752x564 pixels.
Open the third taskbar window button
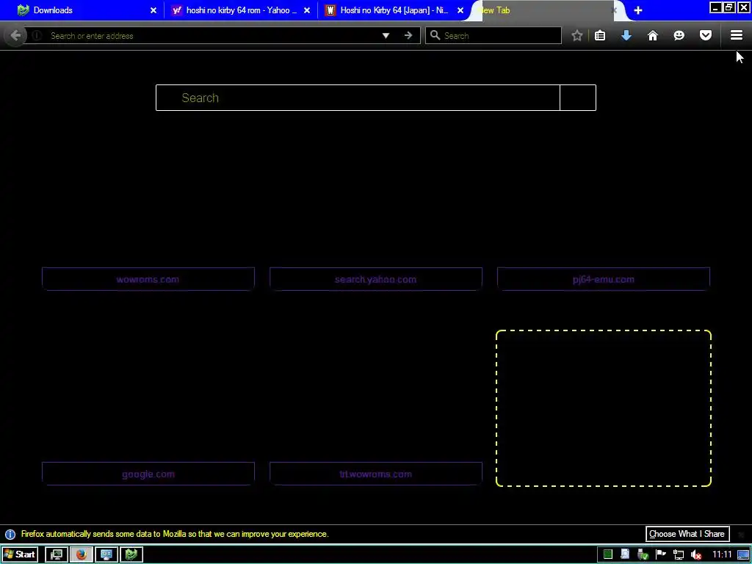point(106,554)
